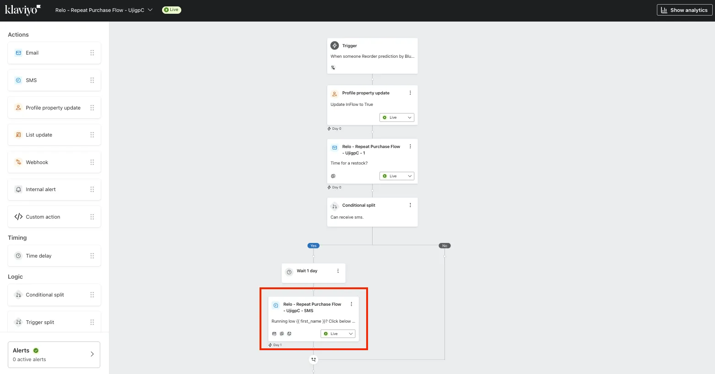Select the SMS action chat icon
Viewport: 715px width, 374px height.
tap(18, 80)
